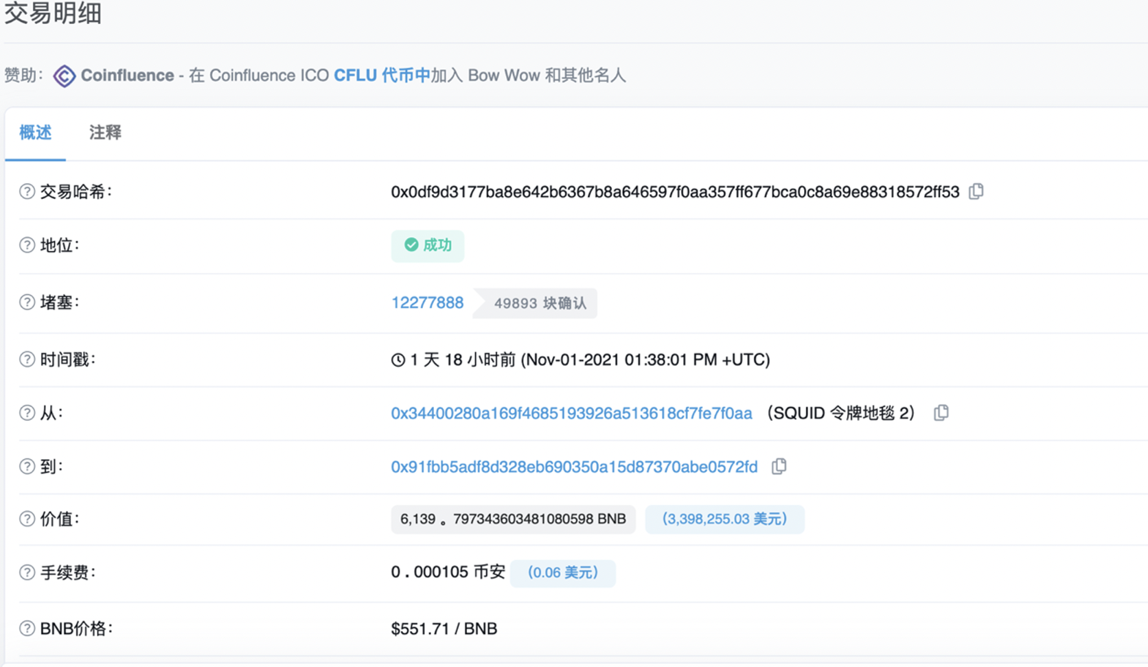Copy the transaction hash to clipboard
Image resolution: width=1148 pixels, height=667 pixels.
click(x=976, y=191)
